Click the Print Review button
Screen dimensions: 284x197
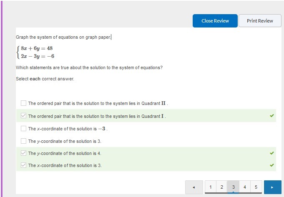tap(260, 21)
